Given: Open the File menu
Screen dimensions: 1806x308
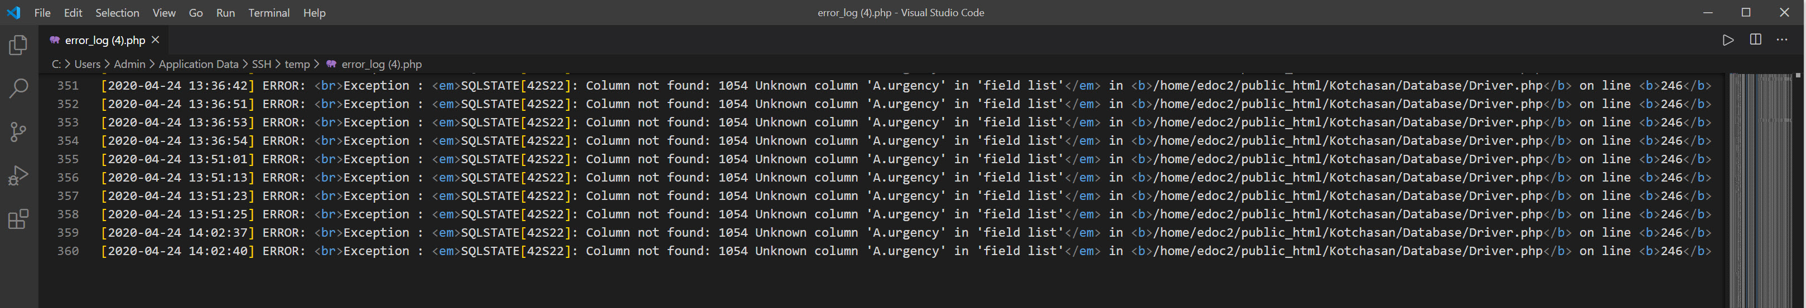Looking at the screenshot, I should [x=42, y=13].
